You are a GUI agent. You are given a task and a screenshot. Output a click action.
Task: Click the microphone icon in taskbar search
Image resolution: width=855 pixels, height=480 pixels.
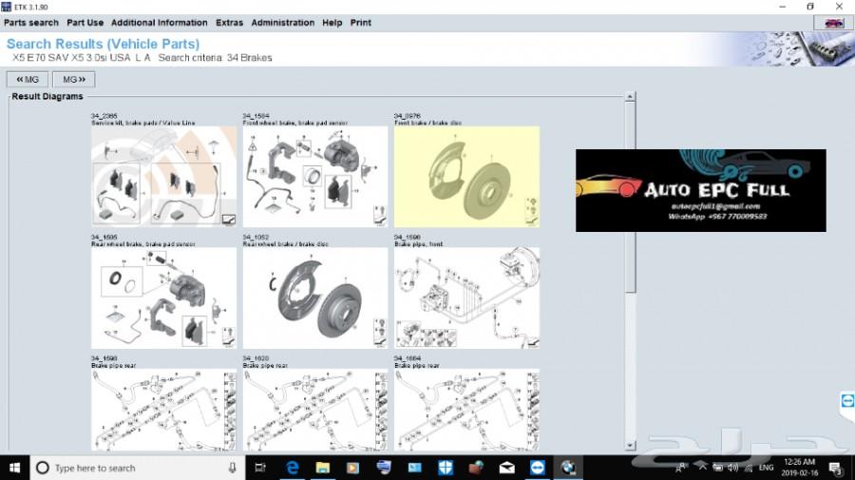(x=233, y=468)
